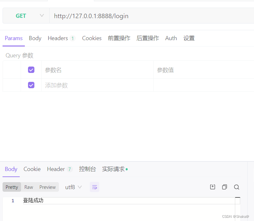254x221 pixels.
Task: Select the Pretty response view
Action: 12,187
